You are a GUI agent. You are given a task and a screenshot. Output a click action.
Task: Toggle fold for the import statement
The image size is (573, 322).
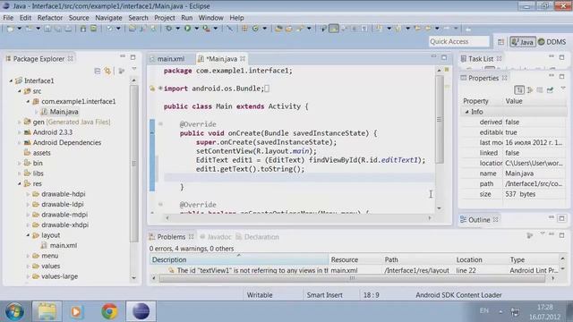pyautogui.click(x=160, y=89)
